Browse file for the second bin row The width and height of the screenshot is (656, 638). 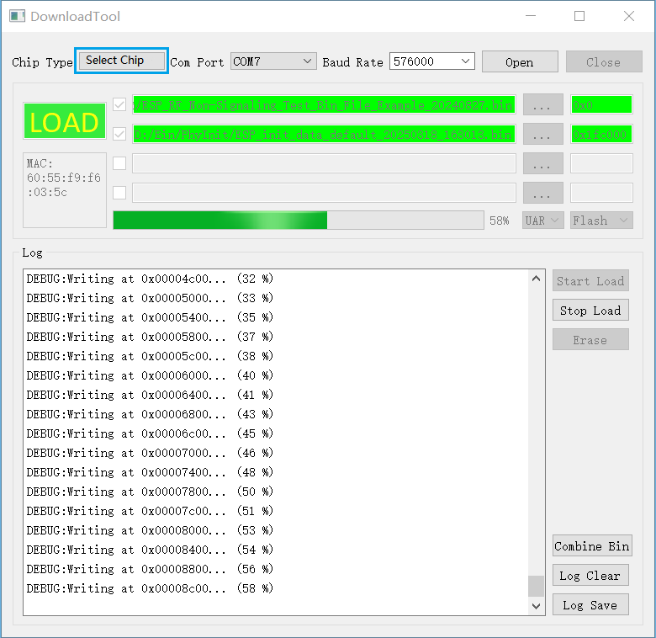pos(542,135)
